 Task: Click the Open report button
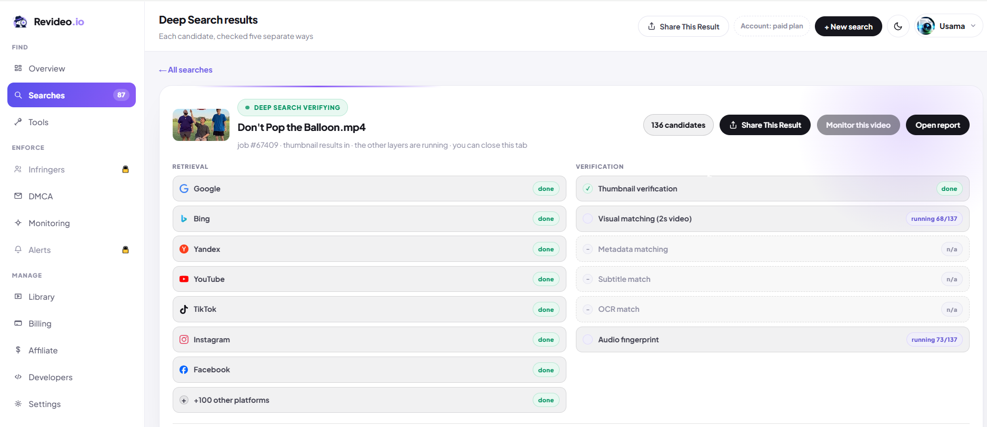[938, 125]
